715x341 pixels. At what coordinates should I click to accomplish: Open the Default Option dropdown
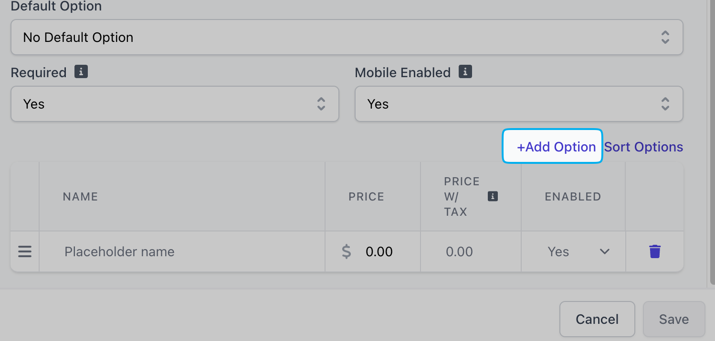(x=347, y=37)
